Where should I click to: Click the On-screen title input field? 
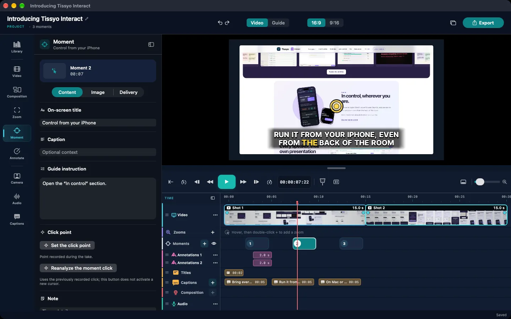(98, 123)
